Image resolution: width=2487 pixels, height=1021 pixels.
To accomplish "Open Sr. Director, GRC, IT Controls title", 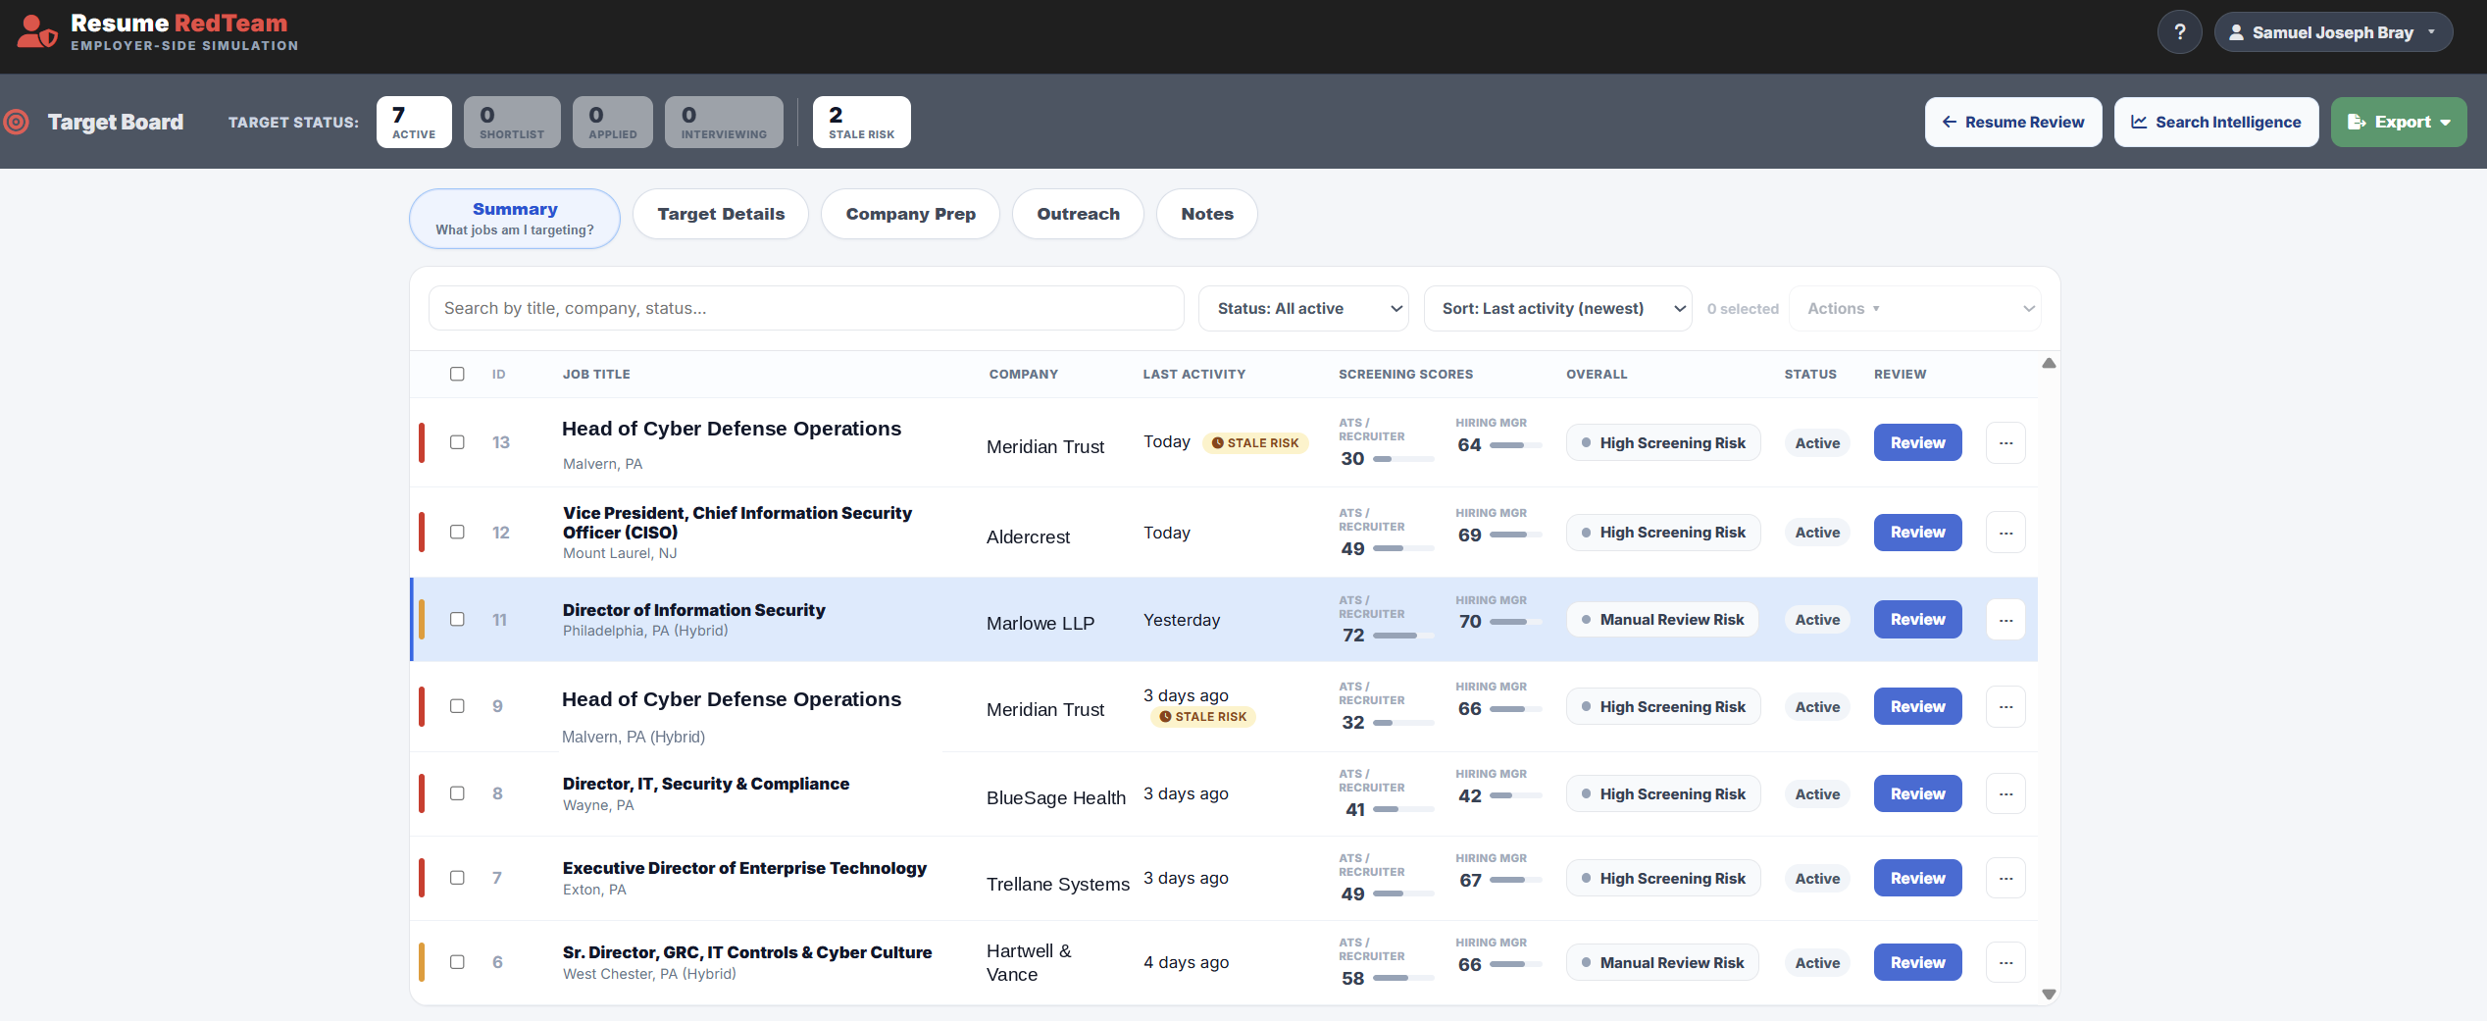I will pos(746,952).
